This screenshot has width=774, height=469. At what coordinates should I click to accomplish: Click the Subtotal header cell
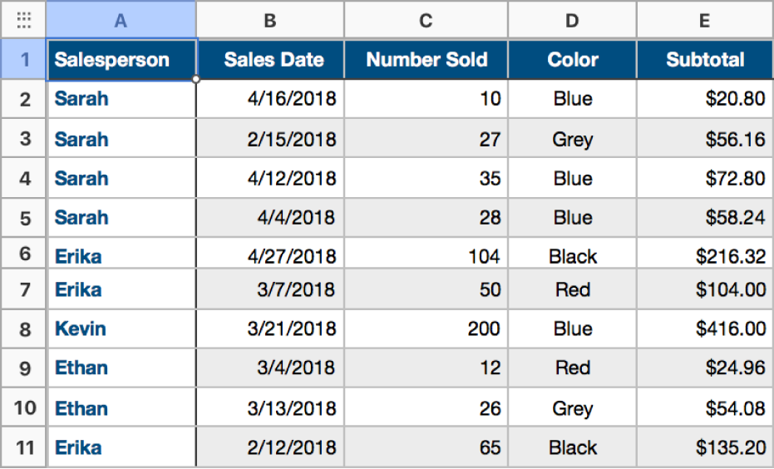pos(705,60)
